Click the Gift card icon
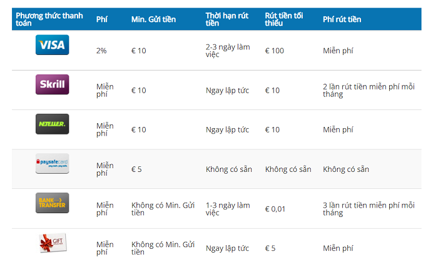 click(52, 243)
